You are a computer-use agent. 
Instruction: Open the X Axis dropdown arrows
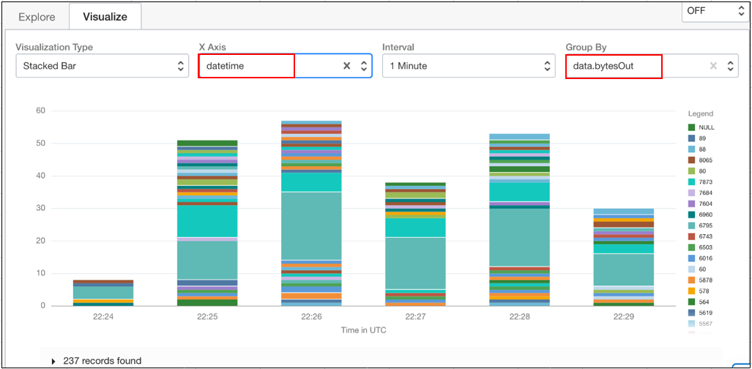[364, 66]
